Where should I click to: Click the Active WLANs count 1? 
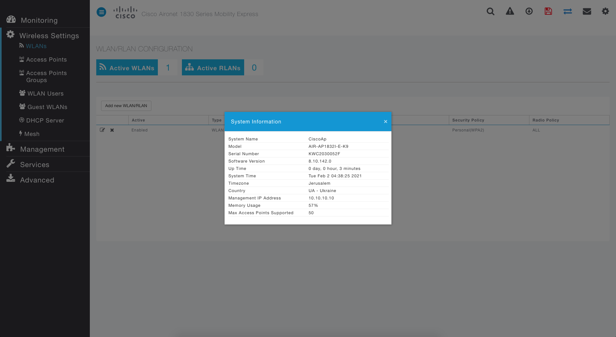click(x=168, y=67)
